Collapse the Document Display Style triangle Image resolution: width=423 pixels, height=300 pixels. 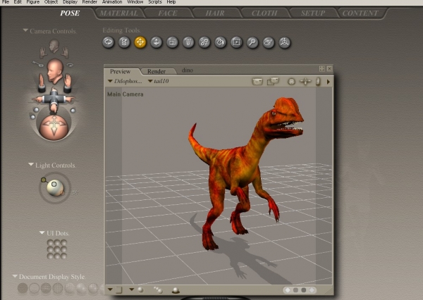tap(15, 276)
